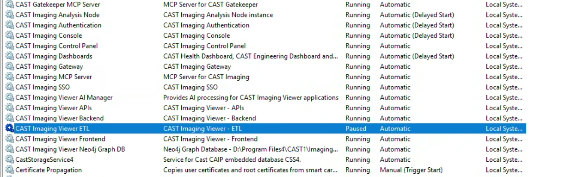Click Running status of CAST Imaging Gateway
584x177 pixels.
357,66
